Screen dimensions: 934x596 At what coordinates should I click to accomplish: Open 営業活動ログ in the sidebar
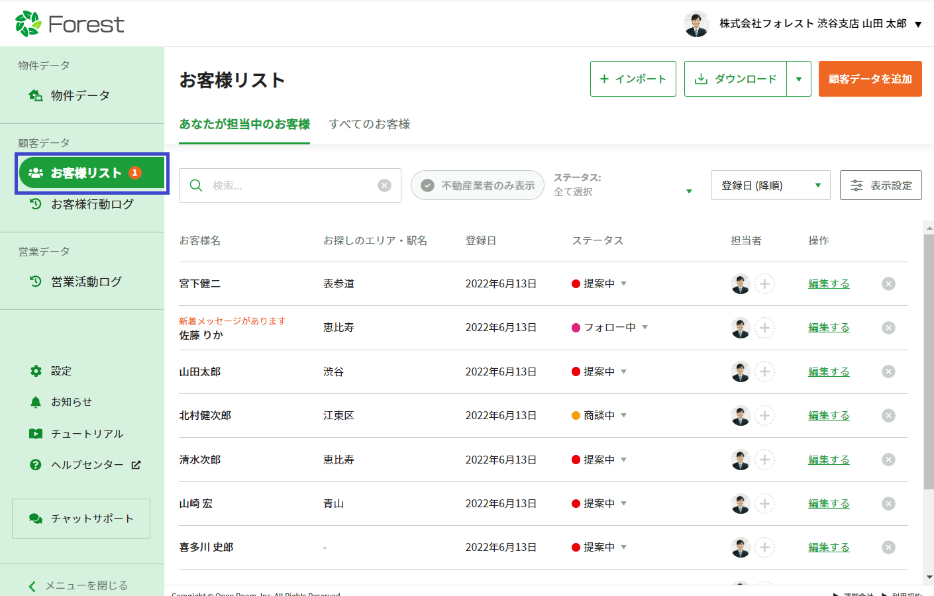(85, 281)
